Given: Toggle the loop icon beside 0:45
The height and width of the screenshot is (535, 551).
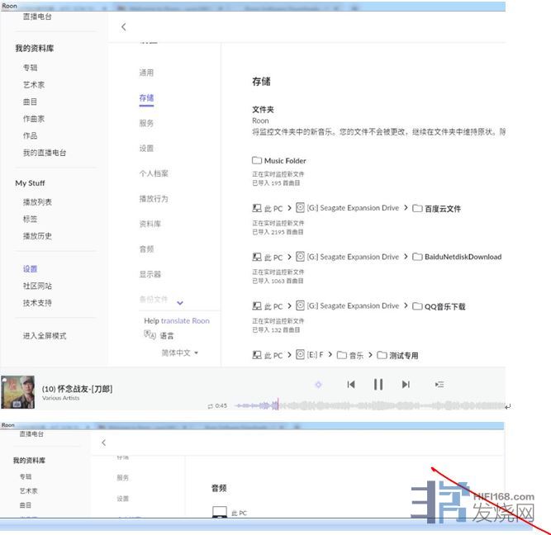Looking at the screenshot, I should [x=211, y=406].
